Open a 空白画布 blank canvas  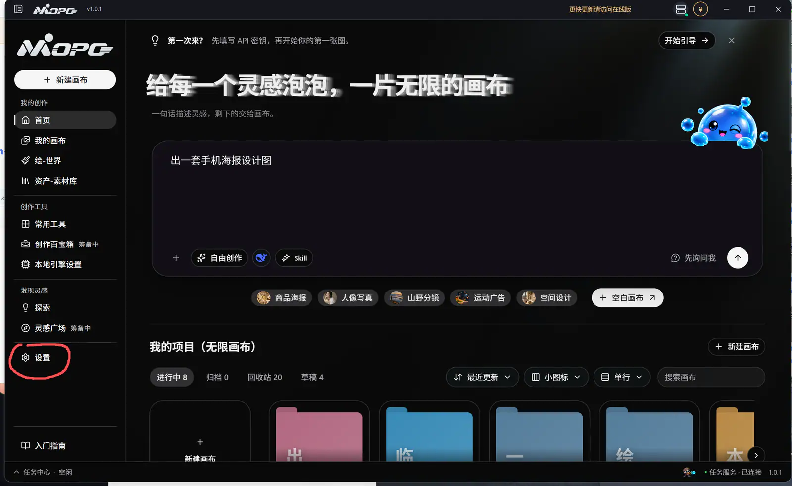(x=627, y=297)
